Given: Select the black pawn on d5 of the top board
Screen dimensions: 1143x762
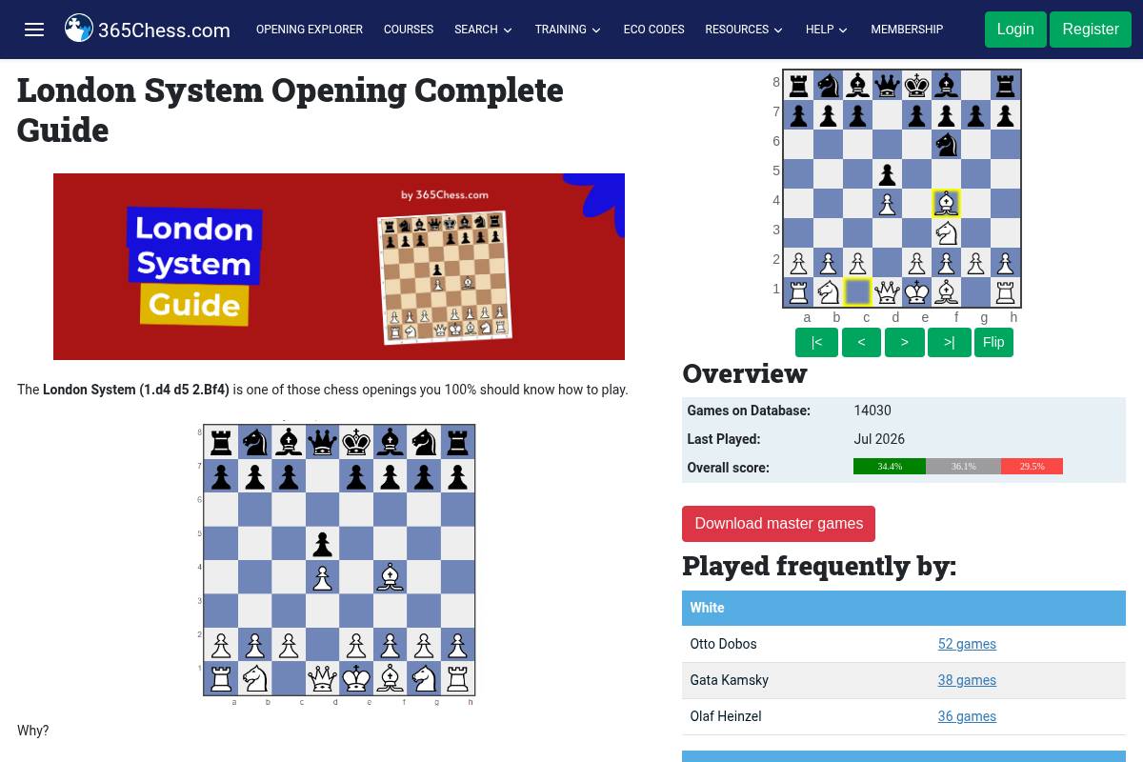Looking at the screenshot, I should (887, 173).
